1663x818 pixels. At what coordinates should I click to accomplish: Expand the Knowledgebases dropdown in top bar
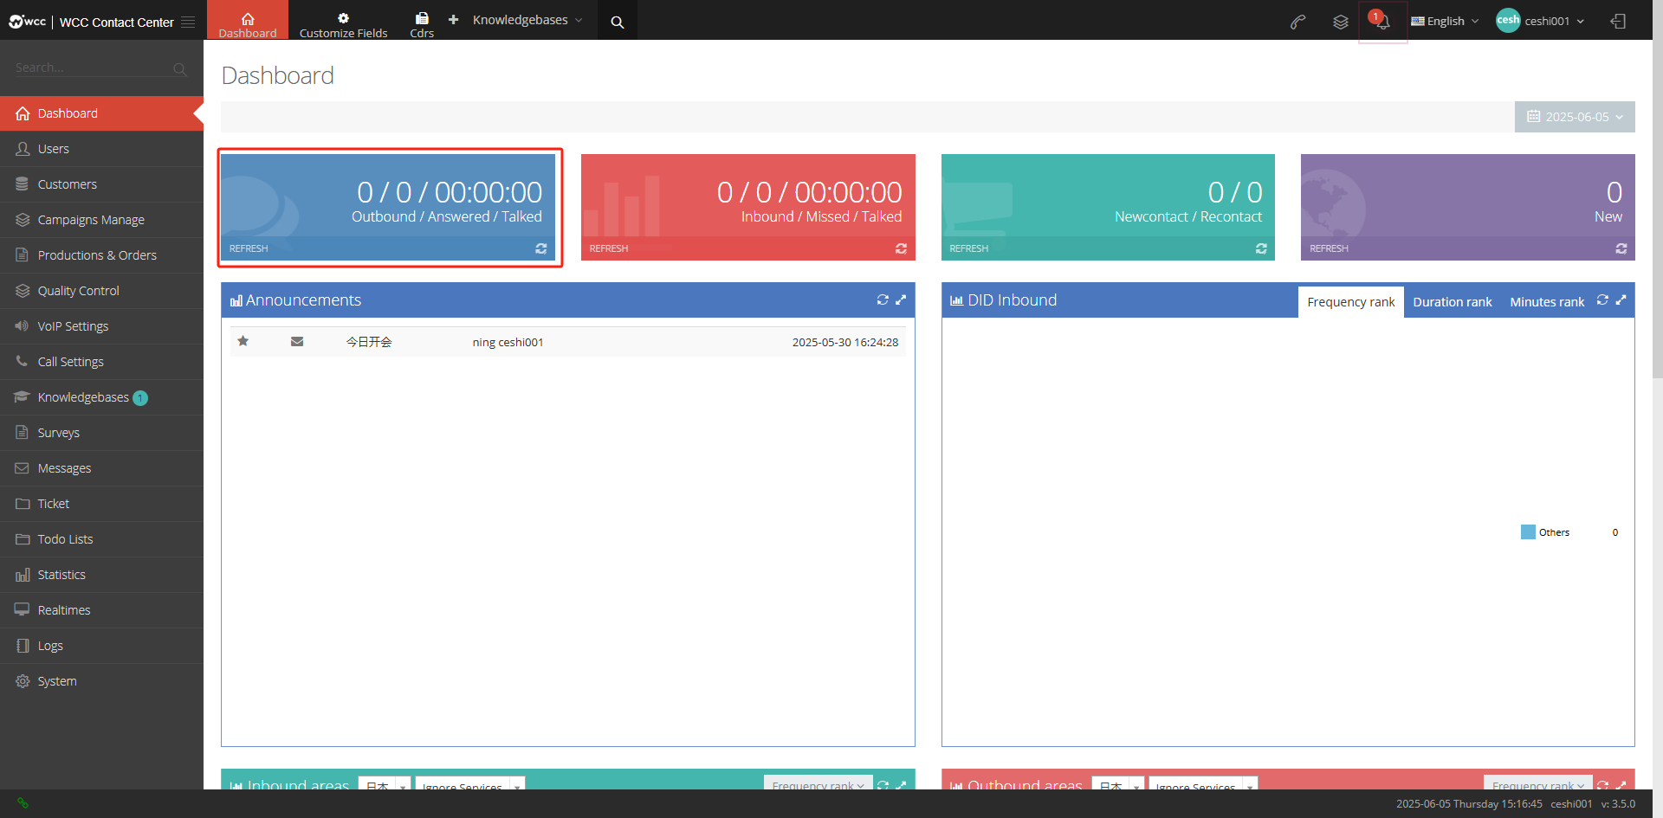[527, 20]
